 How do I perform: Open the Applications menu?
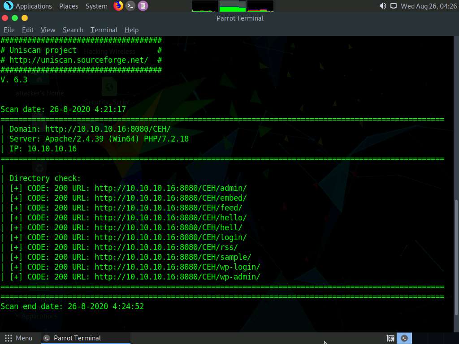coord(34,6)
